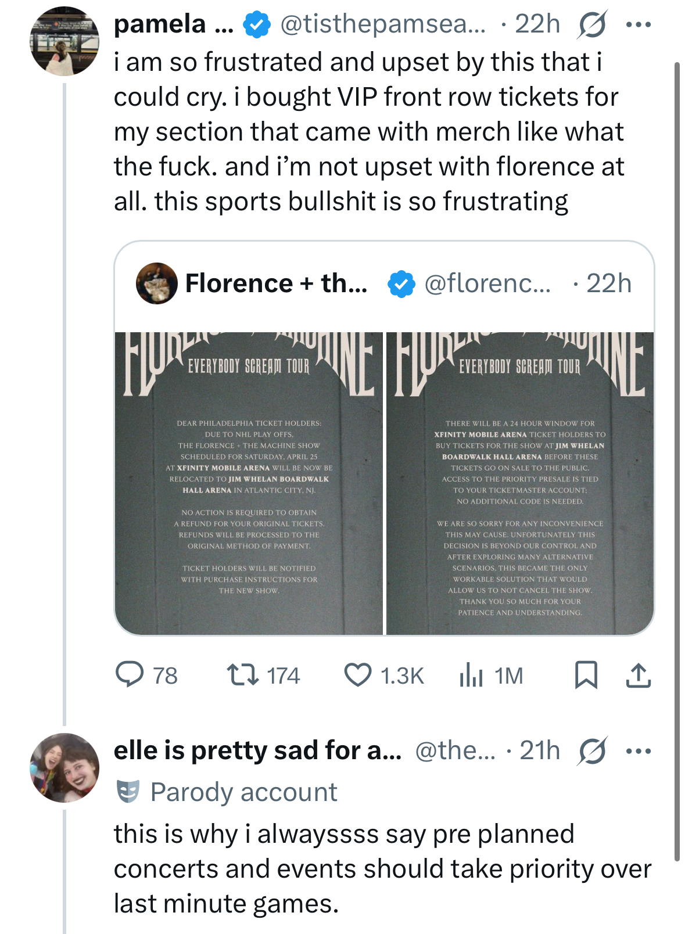Open quoted Florence + th... account name

(x=276, y=283)
